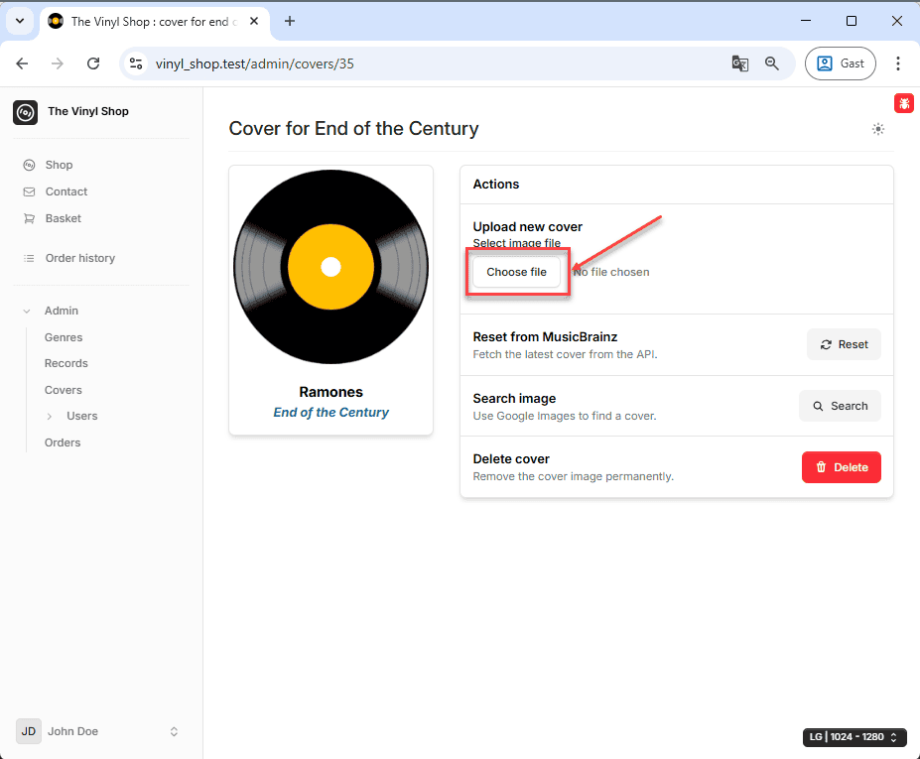Image resolution: width=920 pixels, height=759 pixels.
Task: Click the "Delete cover" label
Action: pyautogui.click(x=511, y=458)
